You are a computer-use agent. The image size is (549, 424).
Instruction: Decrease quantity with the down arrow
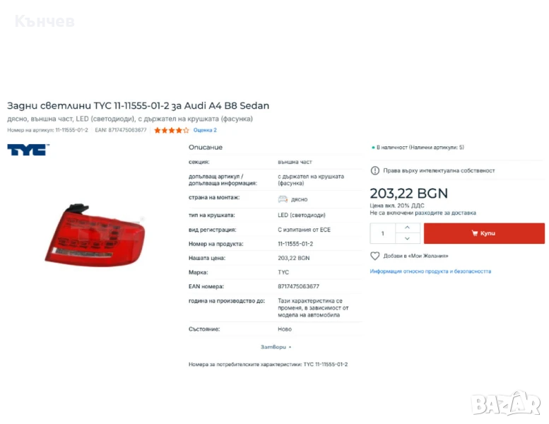[x=407, y=238]
